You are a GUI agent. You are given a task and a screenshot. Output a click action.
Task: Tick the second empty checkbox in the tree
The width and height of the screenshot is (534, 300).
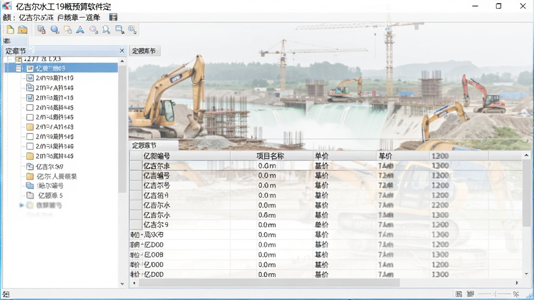(x=30, y=117)
